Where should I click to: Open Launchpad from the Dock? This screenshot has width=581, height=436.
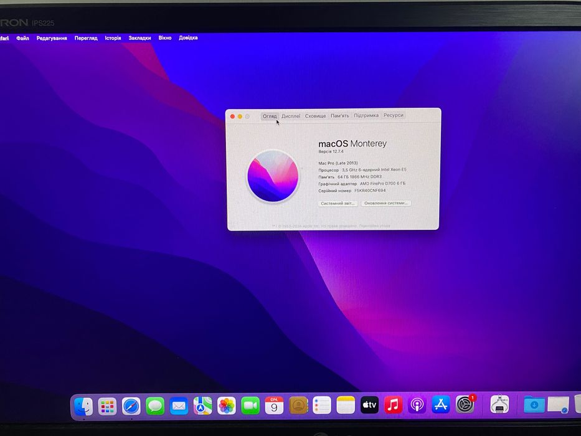pyautogui.click(x=108, y=406)
